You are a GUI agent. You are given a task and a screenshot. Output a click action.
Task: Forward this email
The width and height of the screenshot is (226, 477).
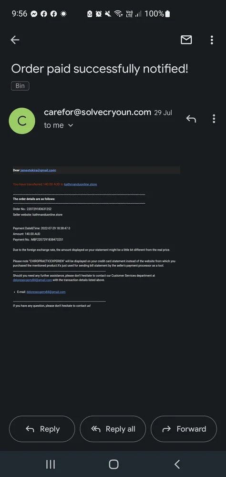coord(184,429)
